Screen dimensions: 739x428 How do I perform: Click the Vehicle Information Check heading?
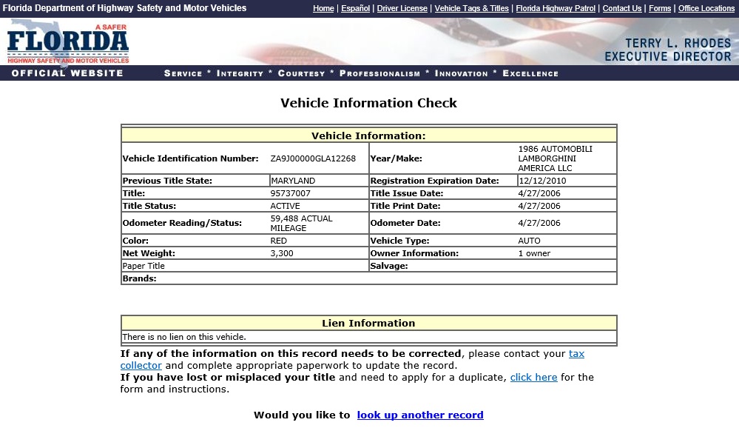368,103
